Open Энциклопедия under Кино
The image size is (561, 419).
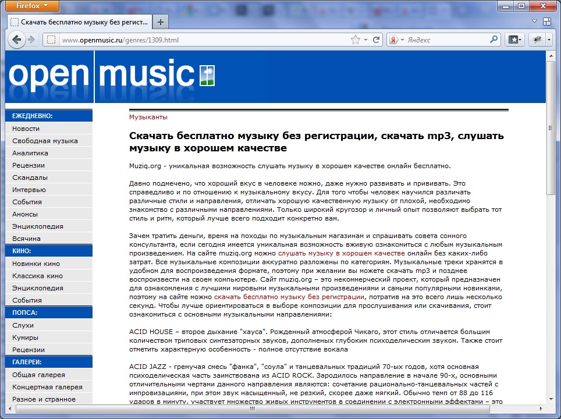49,288
